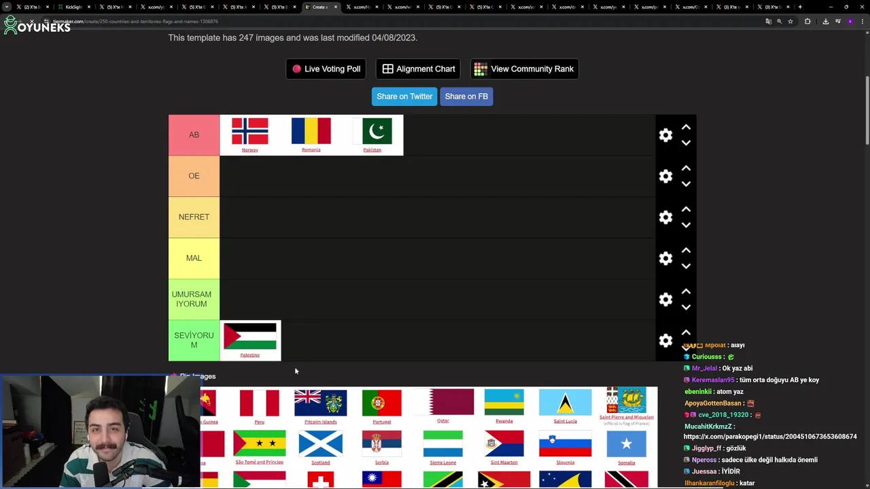Select the Sint Maarten flag image
The width and height of the screenshot is (870, 489).
(x=504, y=443)
